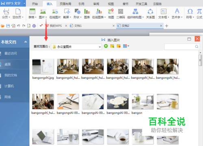Click the dialog's vertical scrollbar handle
Viewport: 203px width, 146px height.
[x=200, y=60]
